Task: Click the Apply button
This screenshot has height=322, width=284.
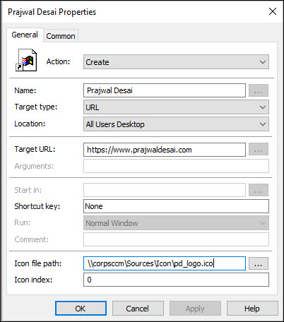Action: click(195, 309)
